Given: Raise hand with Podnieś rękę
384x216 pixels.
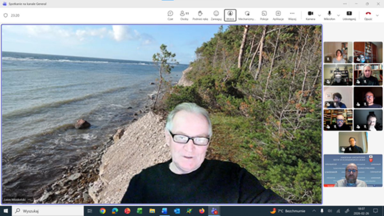Looking at the screenshot, I should [200, 15].
